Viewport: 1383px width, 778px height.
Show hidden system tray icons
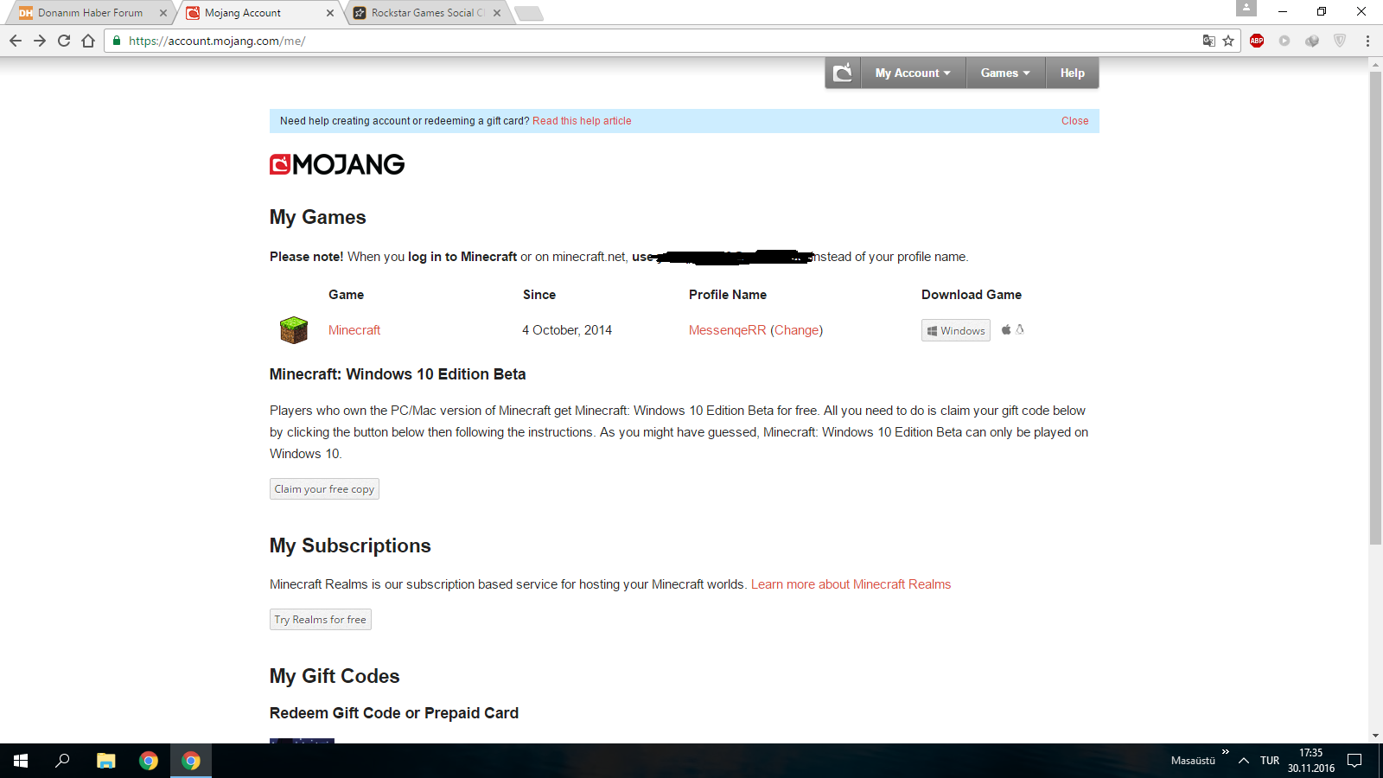[x=1244, y=761]
